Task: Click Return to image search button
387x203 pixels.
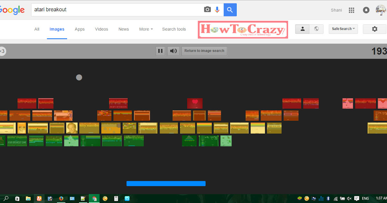Action: point(204,51)
